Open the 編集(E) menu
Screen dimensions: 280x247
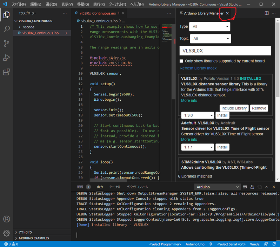pyautogui.click(x=35, y=4)
